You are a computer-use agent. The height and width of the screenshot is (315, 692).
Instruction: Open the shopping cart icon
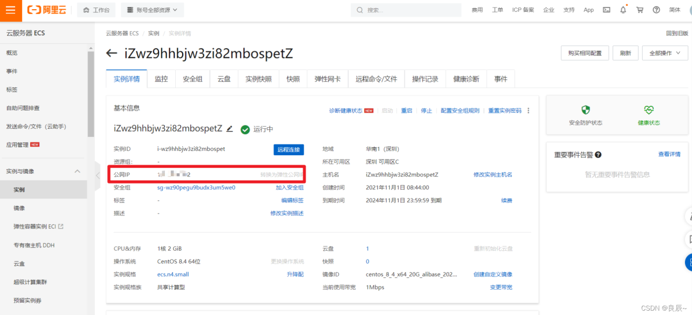[x=640, y=10]
